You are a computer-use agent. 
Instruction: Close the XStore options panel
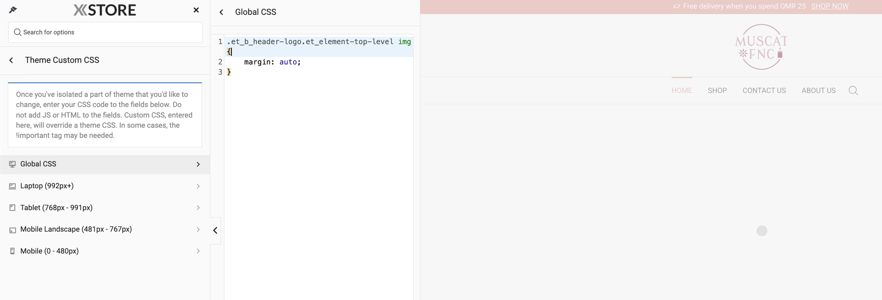tap(196, 10)
